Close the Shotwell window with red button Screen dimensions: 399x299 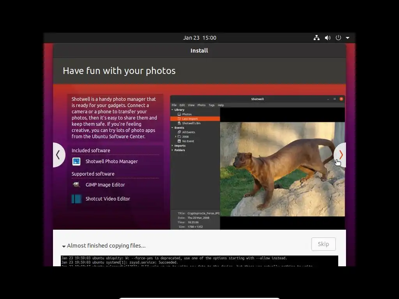coord(341,99)
